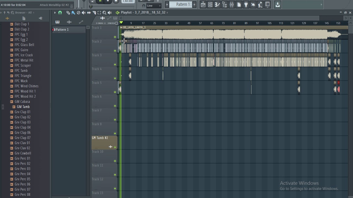This screenshot has width=353, height=198.
Task: Select the Zoom tool in playlist toolbar
Action: [x=104, y=12]
